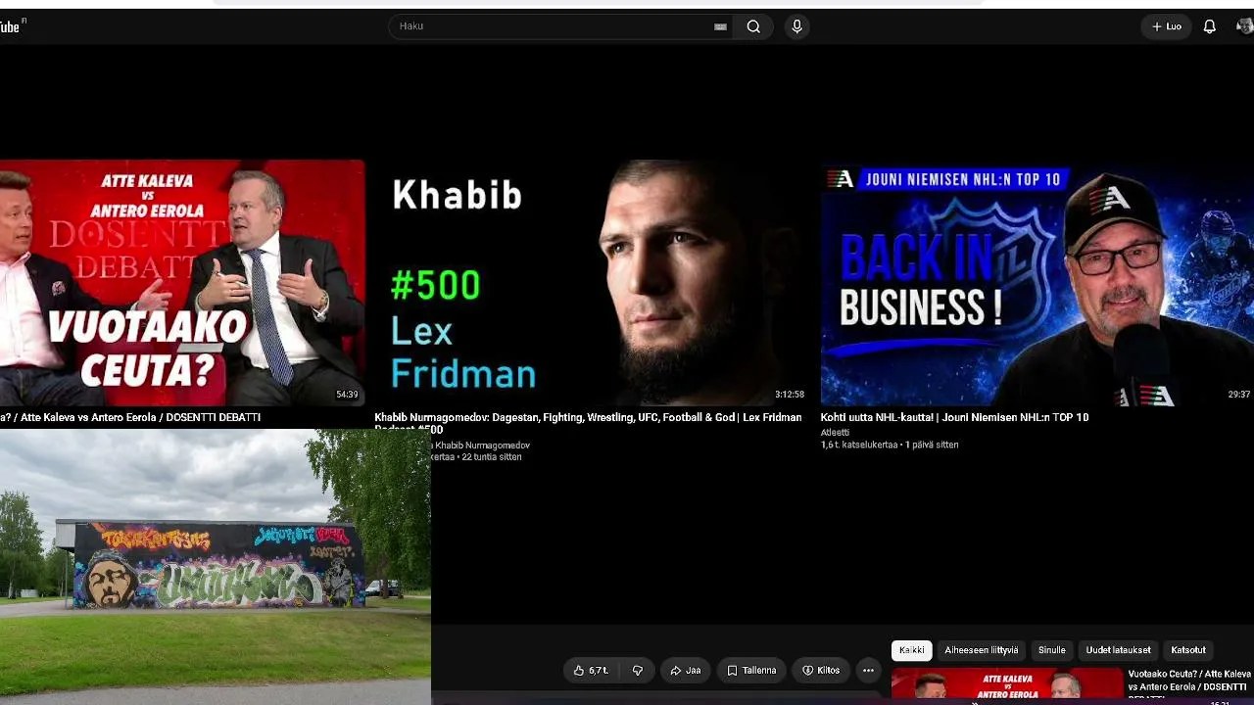This screenshot has width=1254, height=705.
Task: Select the Uudet lataukset chip
Action: click(1118, 650)
